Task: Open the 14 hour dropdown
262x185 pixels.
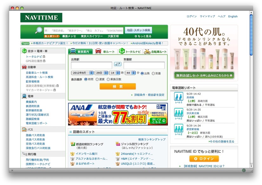Action: [115, 73]
